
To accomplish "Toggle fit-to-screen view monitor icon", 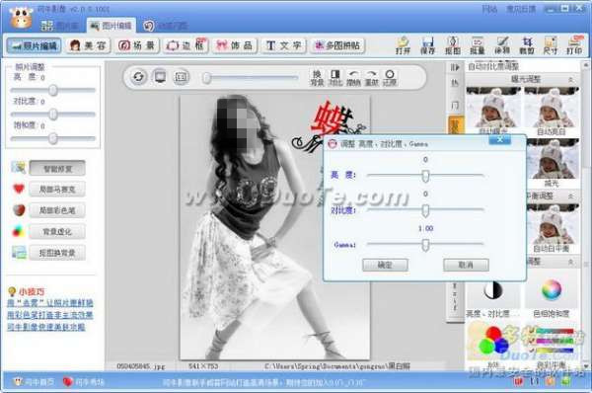I will coord(160,77).
